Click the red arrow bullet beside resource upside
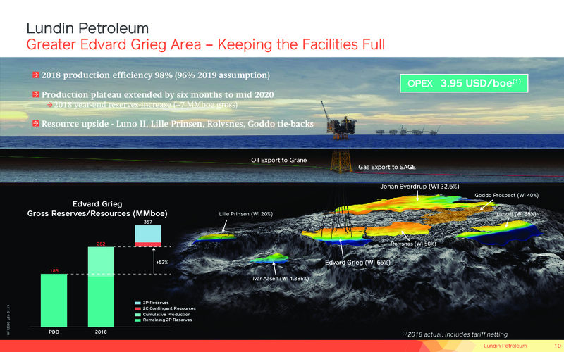Image resolution: width=564 pixels, height=352 pixels. pyautogui.click(x=36, y=124)
